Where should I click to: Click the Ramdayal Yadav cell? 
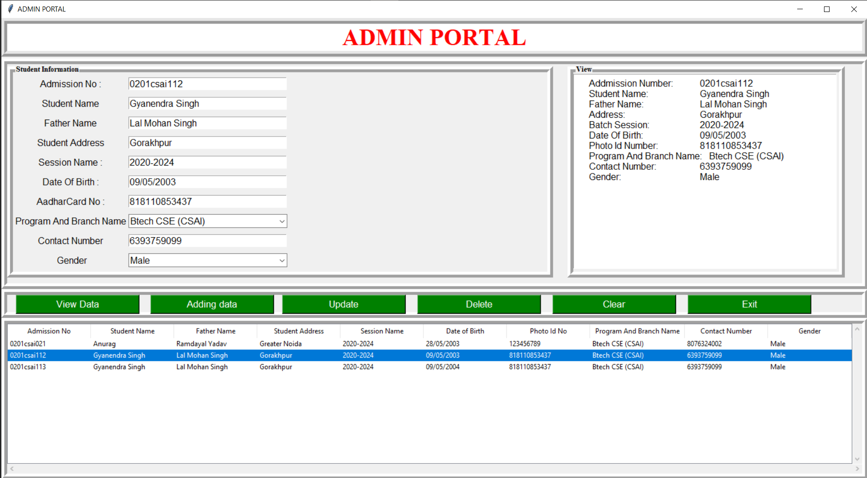coord(201,344)
